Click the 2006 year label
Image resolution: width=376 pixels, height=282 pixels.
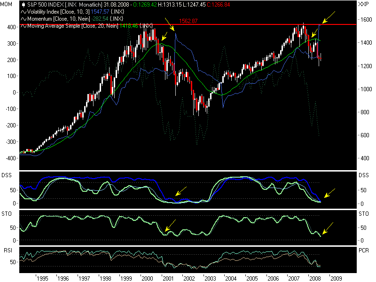coord(273,278)
